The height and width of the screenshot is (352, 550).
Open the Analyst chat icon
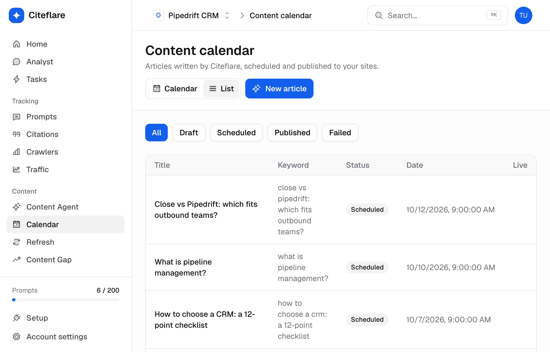click(x=16, y=62)
